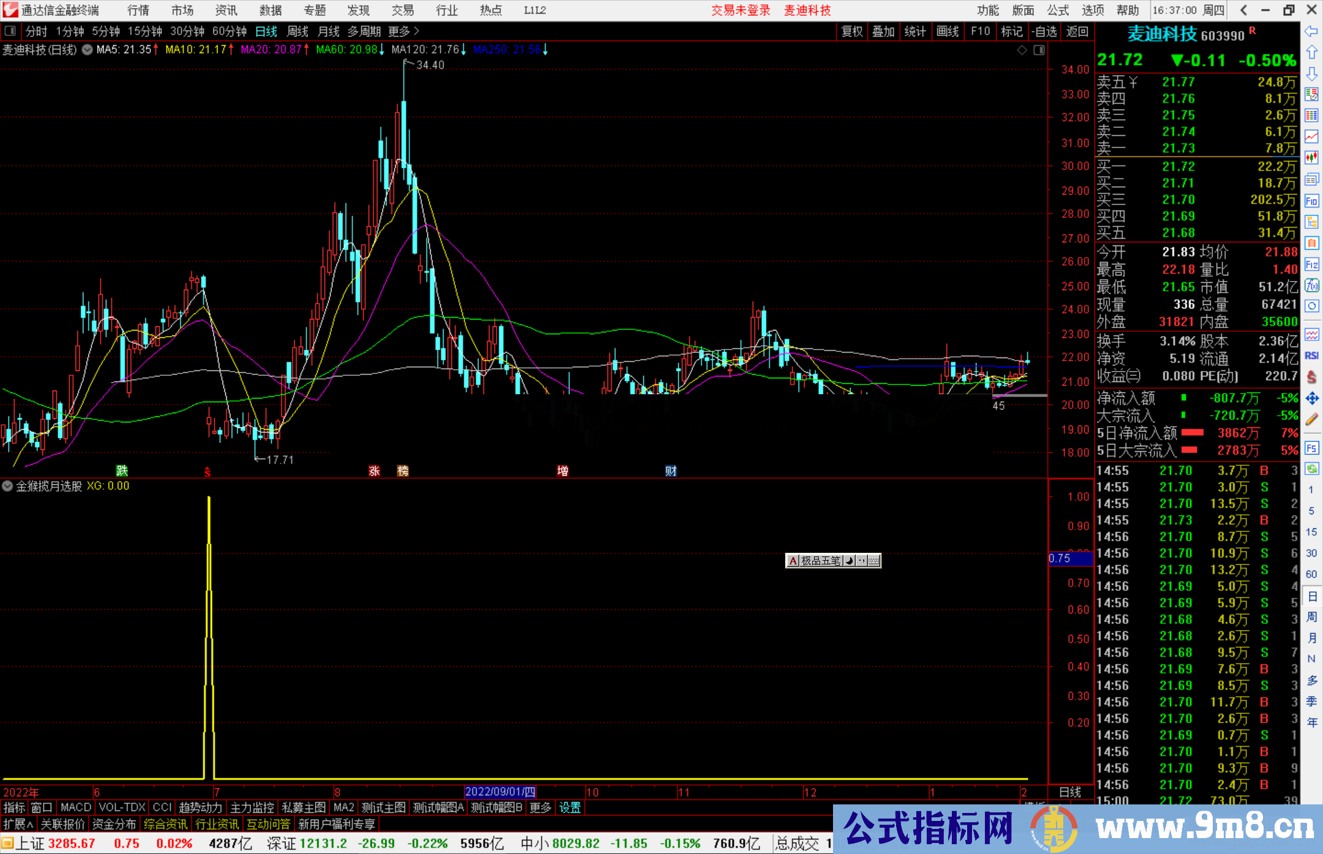Open the 互动问答 link at the bottom

coord(269,824)
